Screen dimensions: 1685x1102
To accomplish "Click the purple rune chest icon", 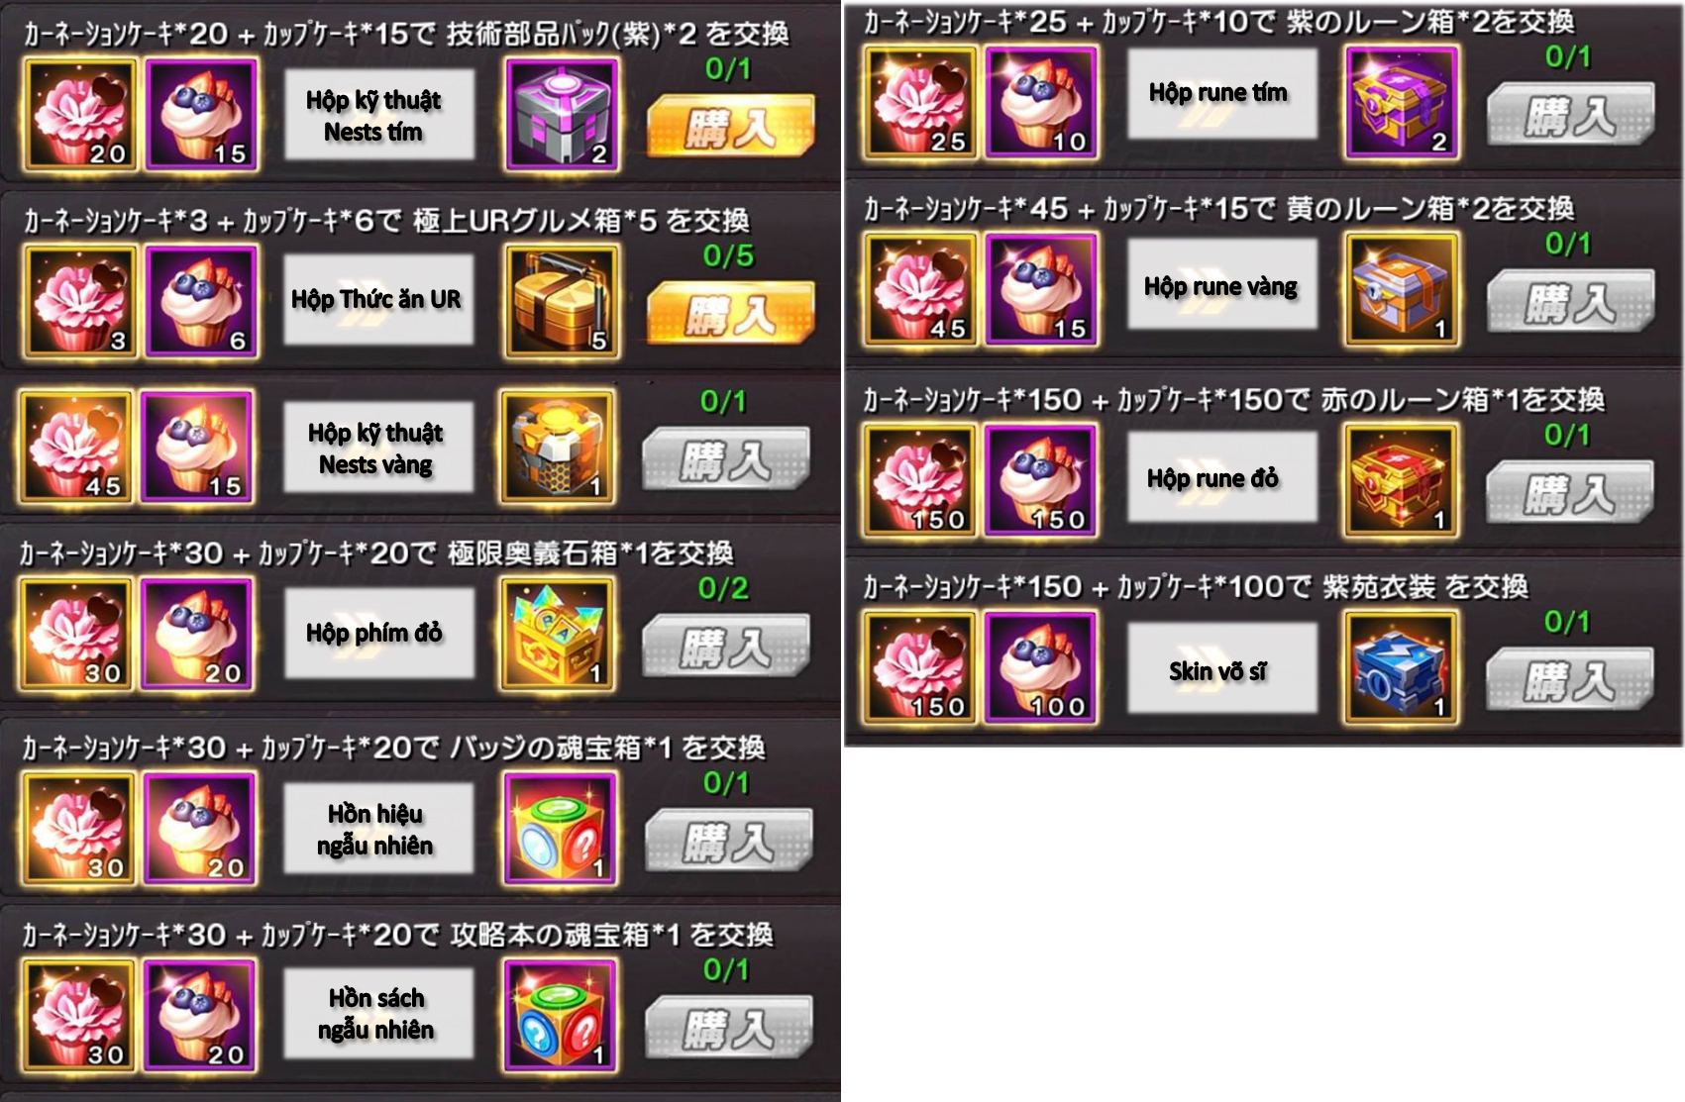I will [x=1402, y=102].
